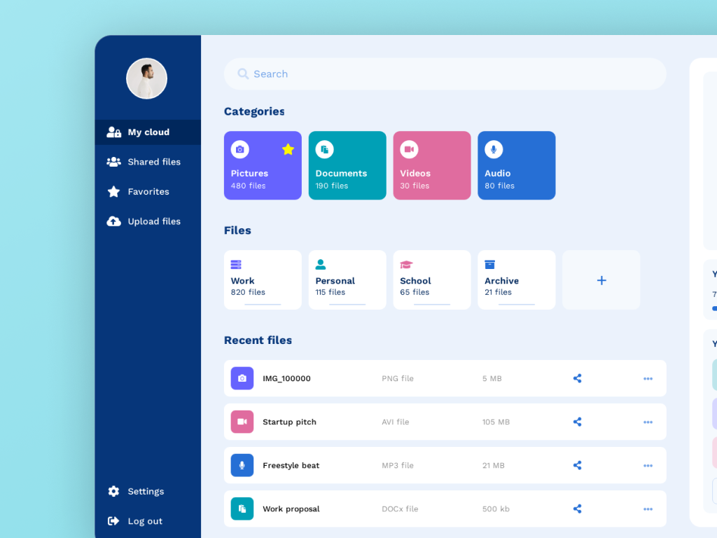
Task: Click the user profile avatar photo
Action: pos(146,78)
